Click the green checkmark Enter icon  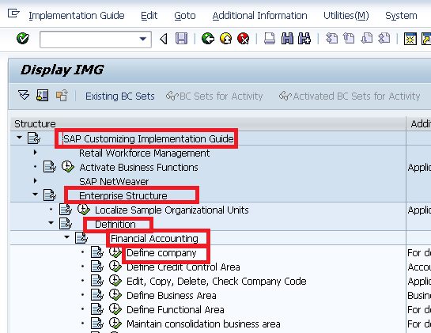tap(23, 39)
